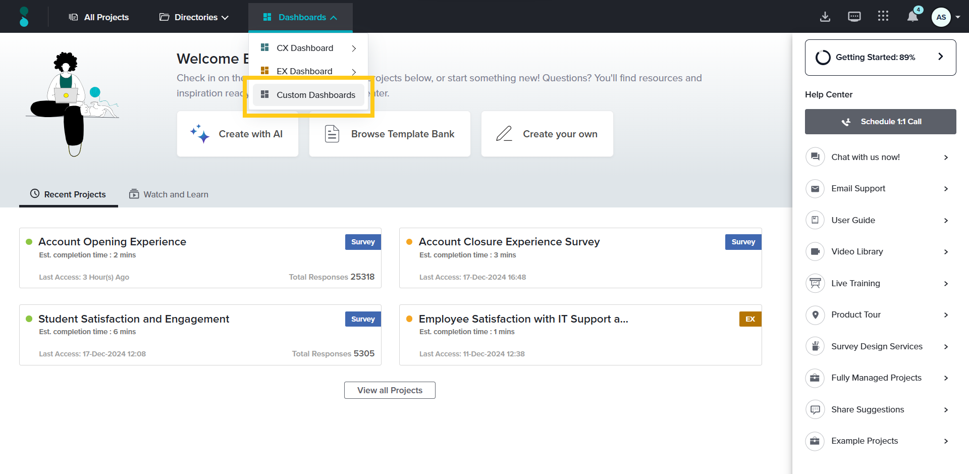This screenshot has width=969, height=474.
Task: Click the Video Library camera icon
Action: tap(815, 251)
